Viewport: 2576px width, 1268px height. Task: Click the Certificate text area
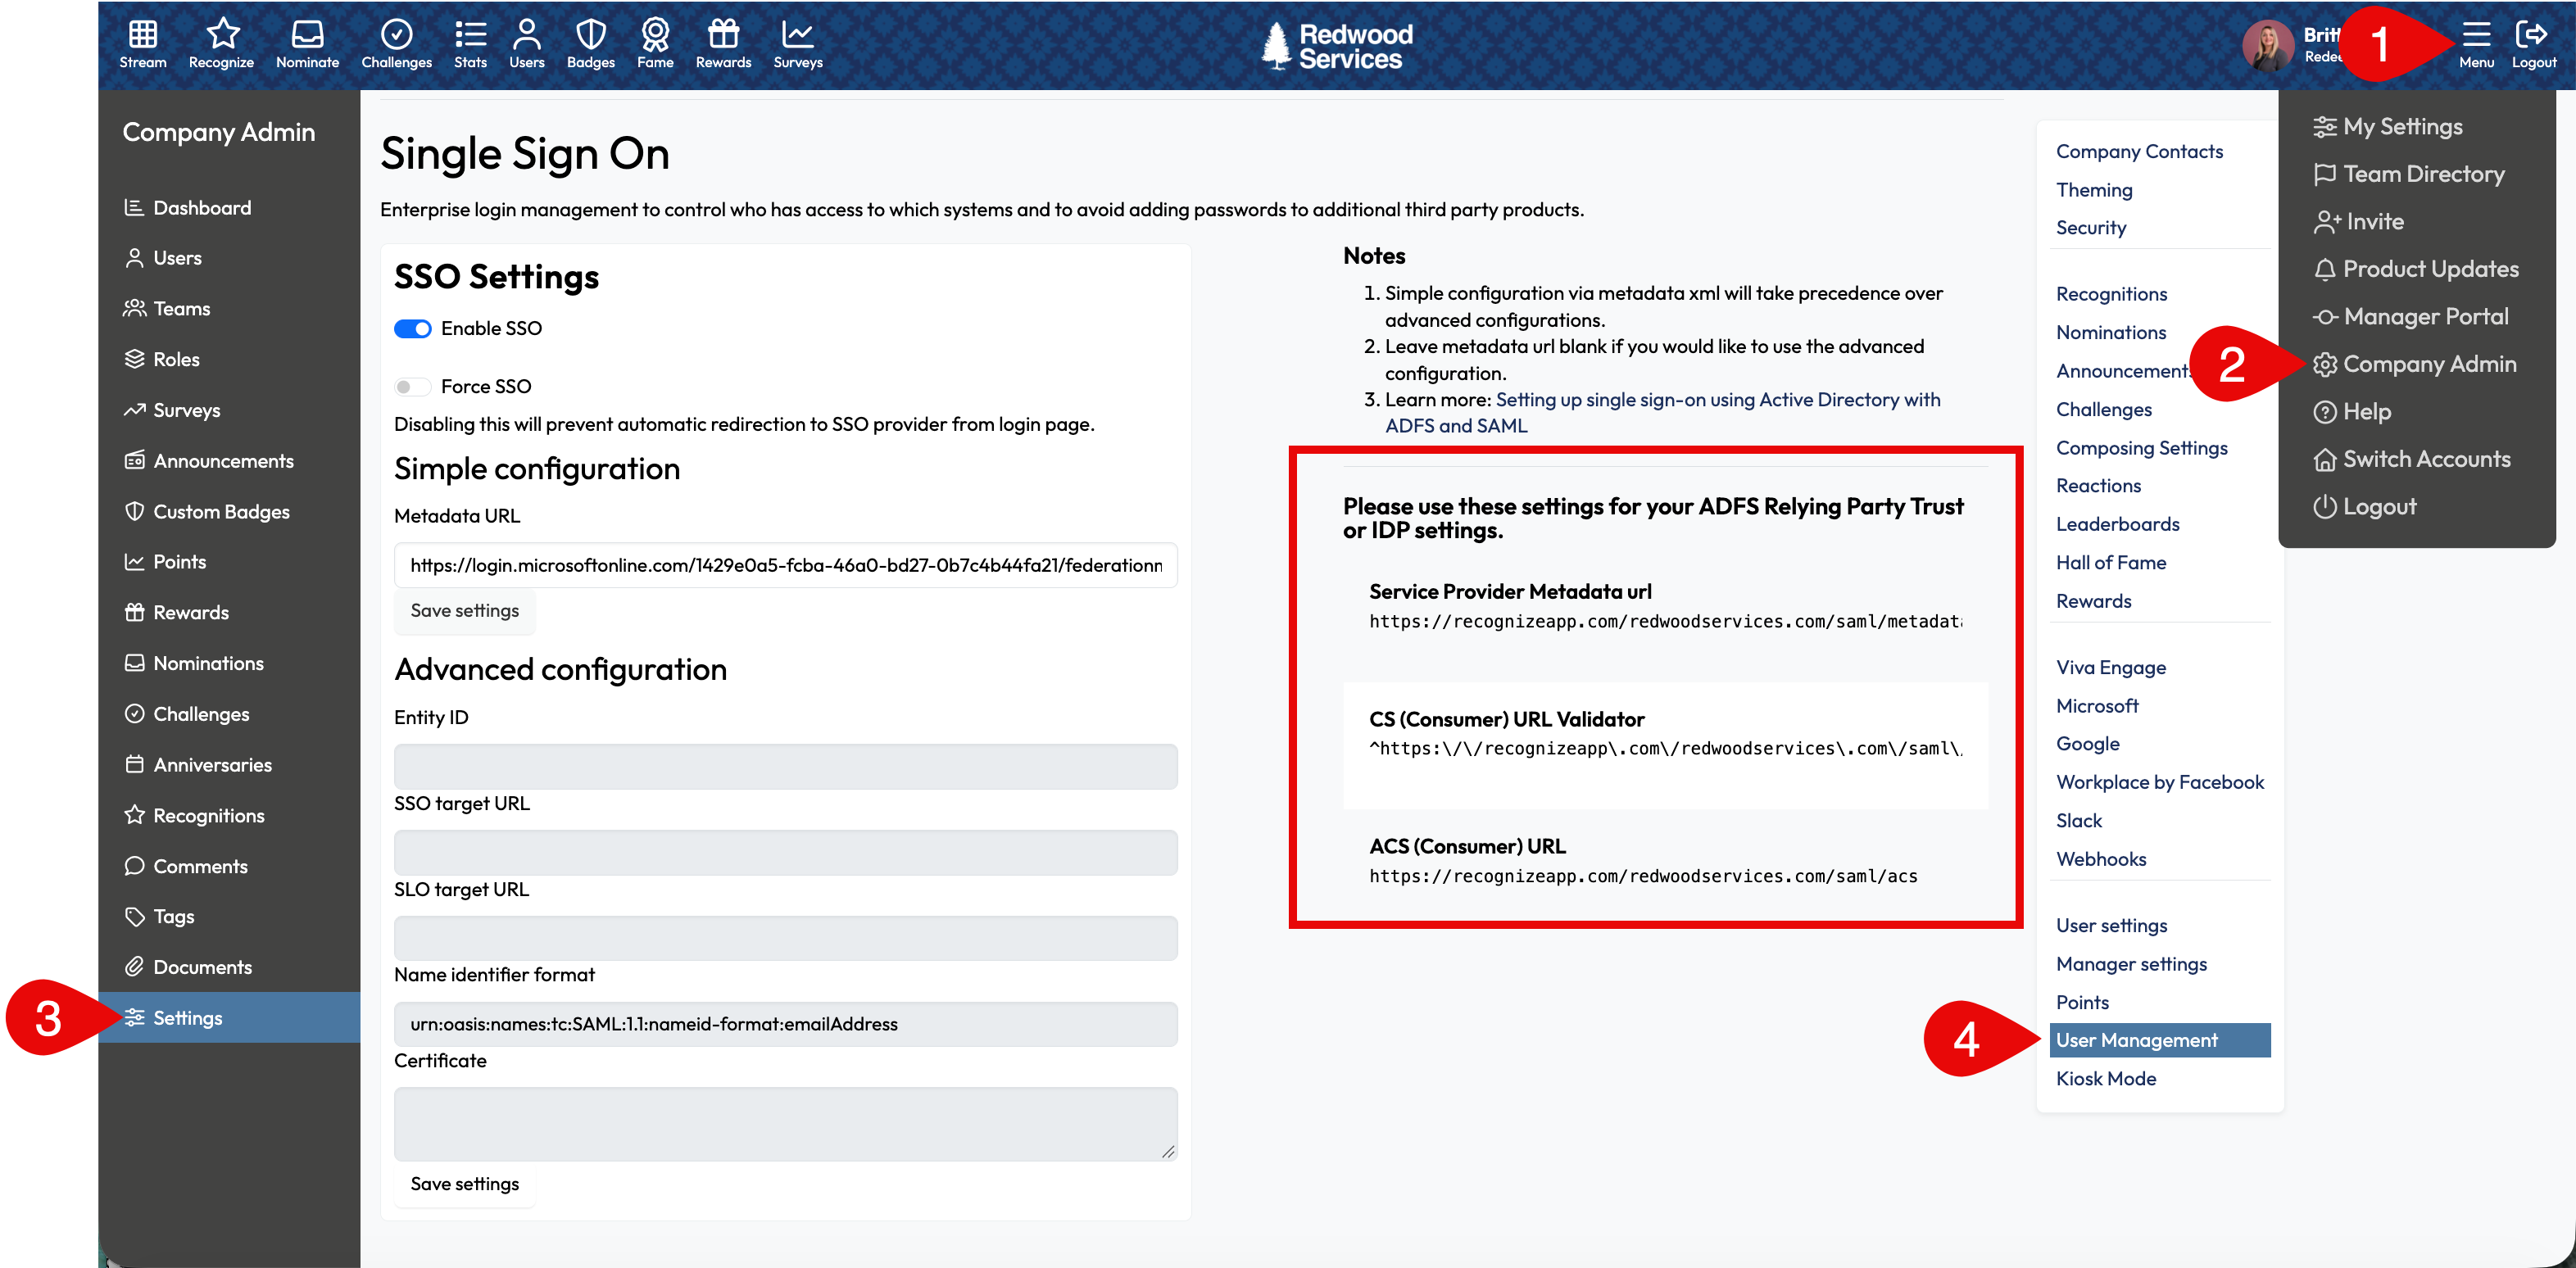pos(786,1124)
